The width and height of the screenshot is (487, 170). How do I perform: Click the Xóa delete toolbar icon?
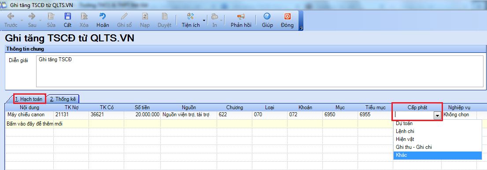(x=84, y=16)
